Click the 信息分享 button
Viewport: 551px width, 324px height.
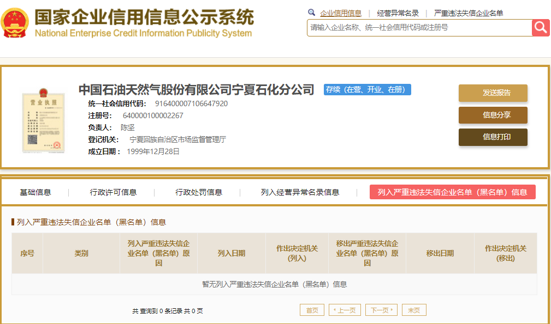pos(493,115)
